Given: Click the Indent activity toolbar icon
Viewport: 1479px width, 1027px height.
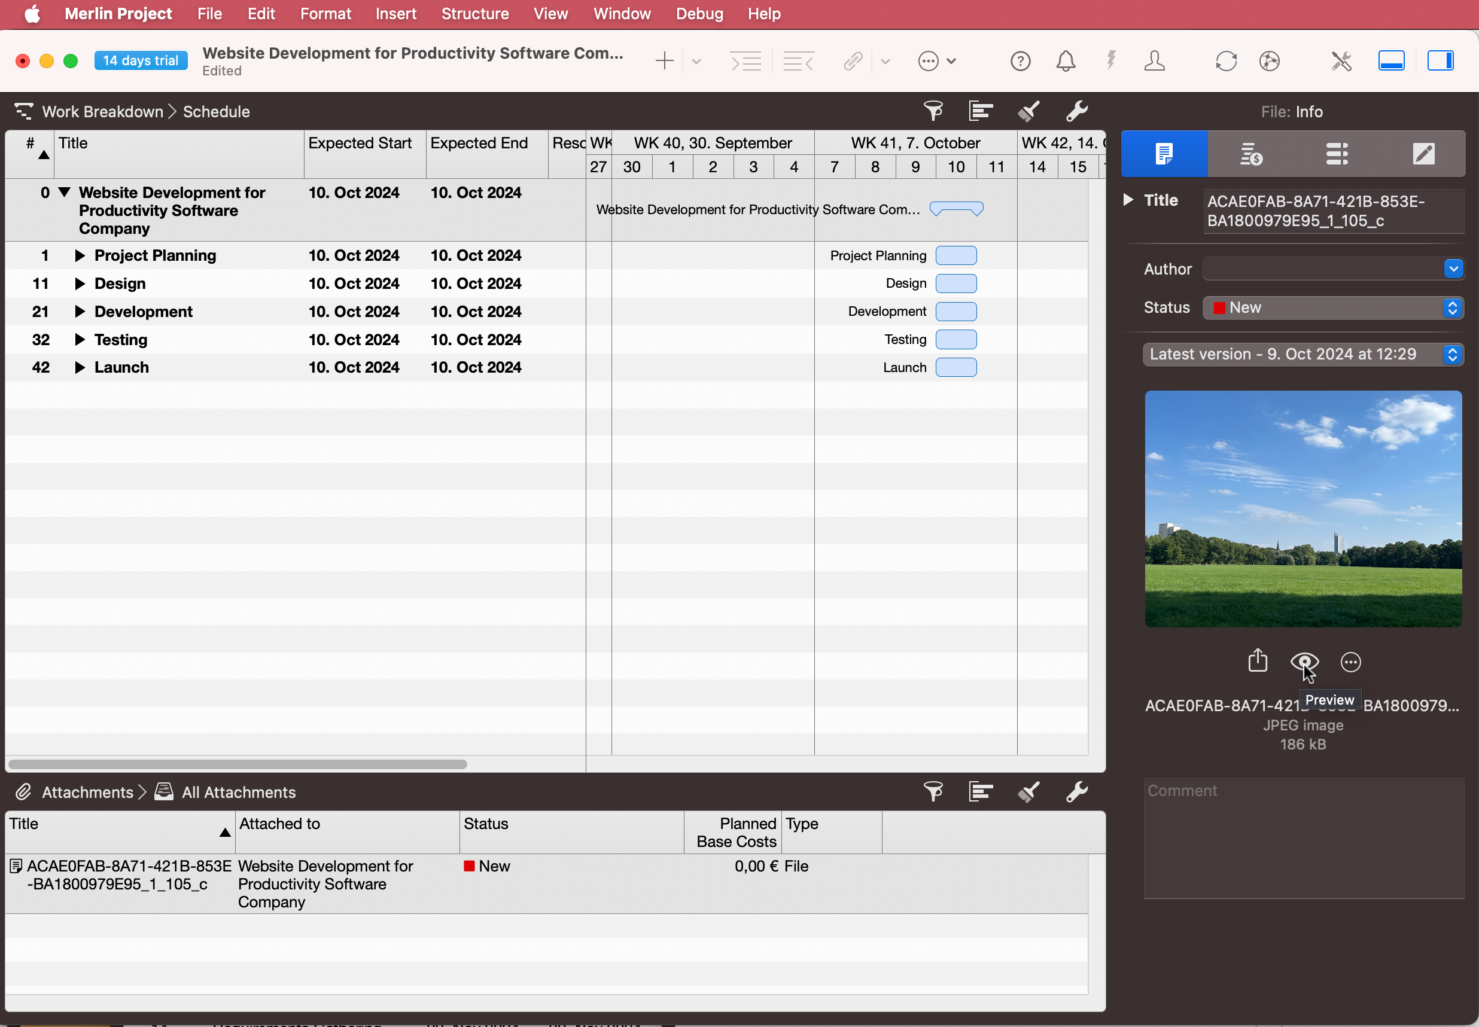Looking at the screenshot, I should coord(745,61).
